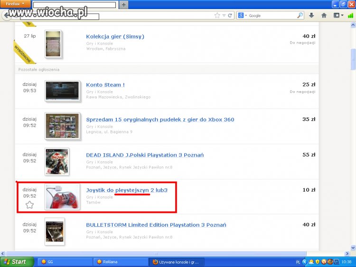Viewport: 356px width, 267px height.
Task: Click the magnifier search icon in the search box
Action: 300,15
